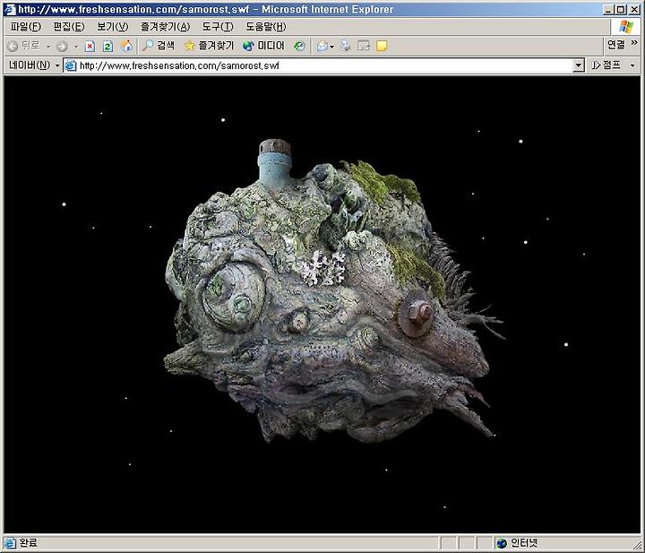645x553 pixels.
Task: Click the status bar page icon
Action: (10, 543)
